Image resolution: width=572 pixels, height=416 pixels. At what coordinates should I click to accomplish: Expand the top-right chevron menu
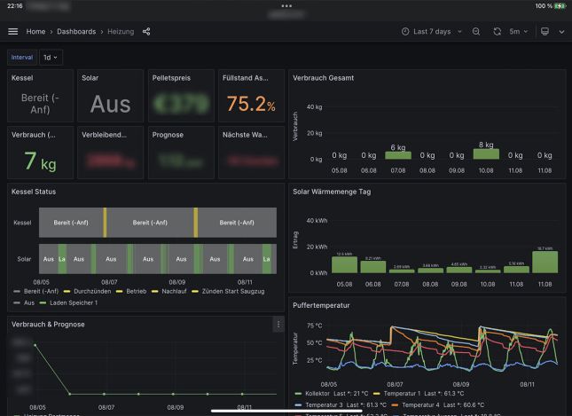(x=561, y=32)
